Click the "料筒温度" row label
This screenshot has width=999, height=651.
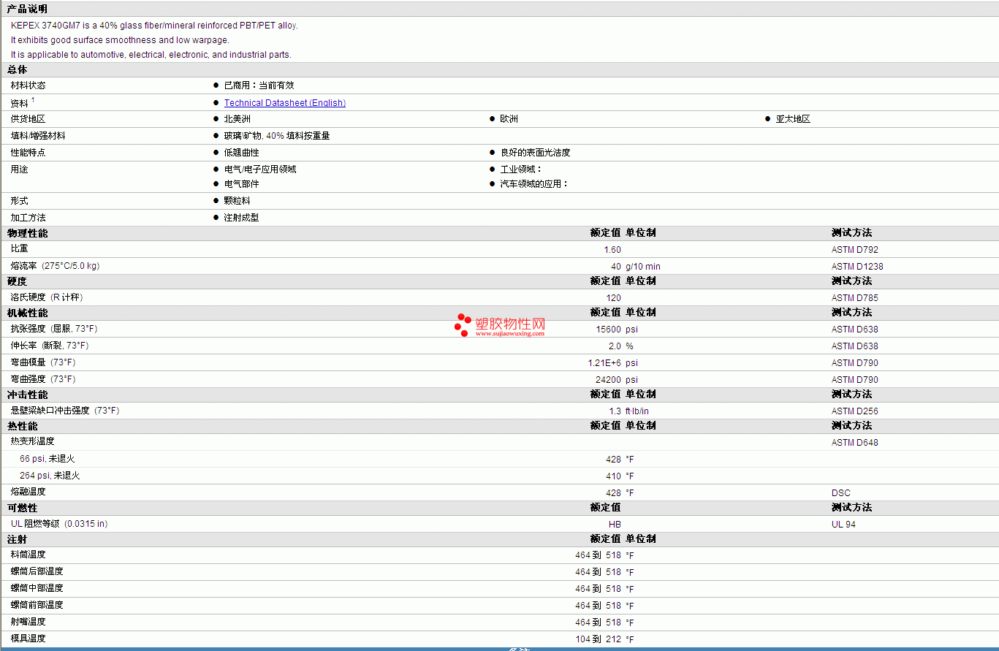click(28, 555)
